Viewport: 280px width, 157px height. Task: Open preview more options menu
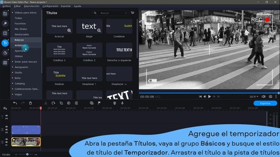click(x=276, y=96)
